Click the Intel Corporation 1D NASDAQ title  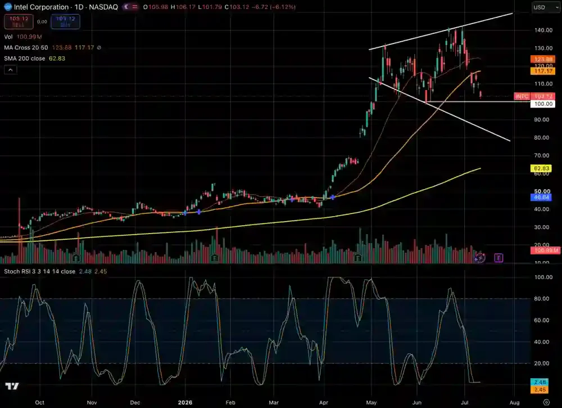pyautogui.click(x=66, y=7)
